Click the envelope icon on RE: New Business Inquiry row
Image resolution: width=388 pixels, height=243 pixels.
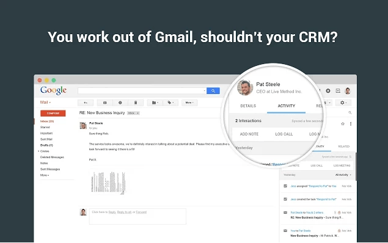pos(285,212)
